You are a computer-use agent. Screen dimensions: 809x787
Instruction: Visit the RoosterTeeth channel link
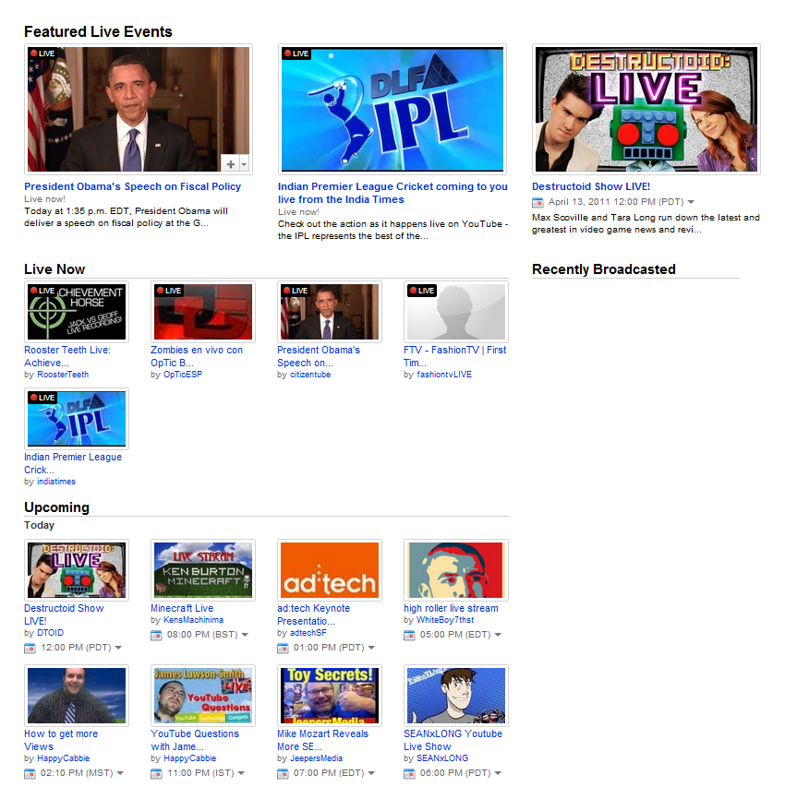click(63, 375)
